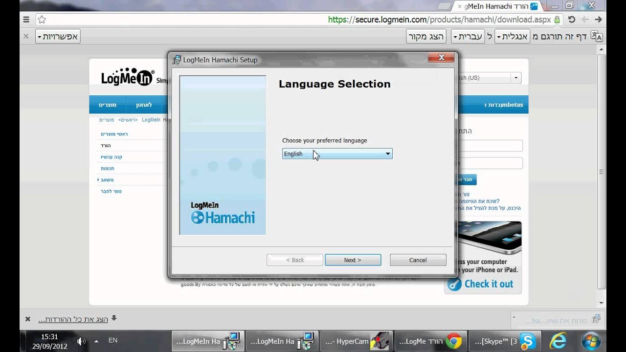The width and height of the screenshot is (626, 352).
Task: Switch to the Chrome taskbar button
Action: coord(431,341)
